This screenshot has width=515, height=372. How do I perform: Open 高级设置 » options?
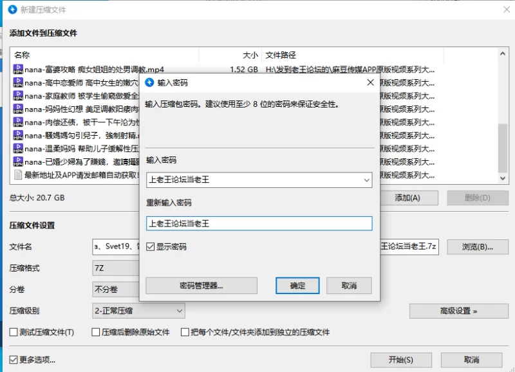459,311
